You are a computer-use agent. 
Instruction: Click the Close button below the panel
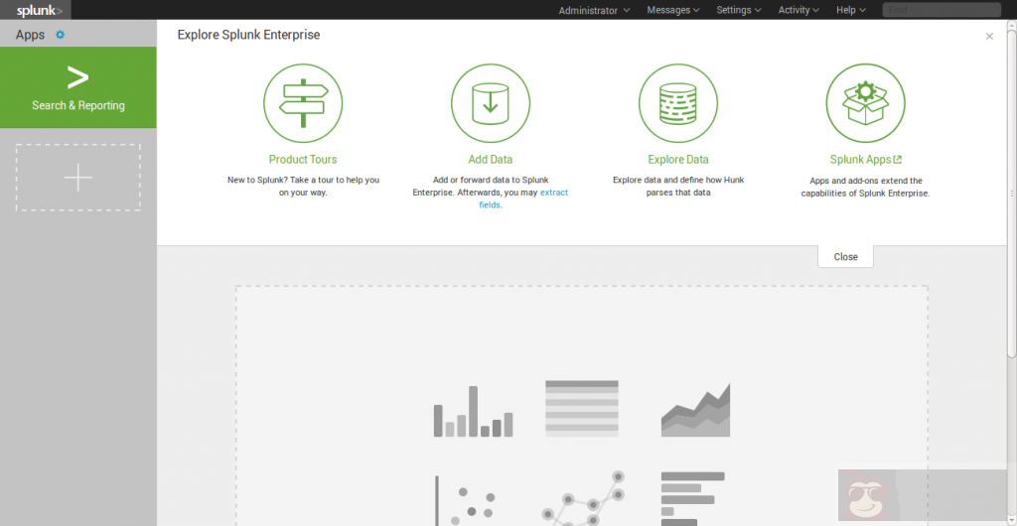click(x=846, y=256)
